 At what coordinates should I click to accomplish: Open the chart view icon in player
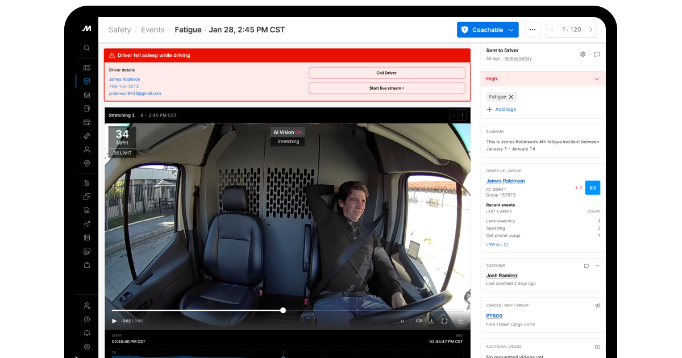(461, 321)
